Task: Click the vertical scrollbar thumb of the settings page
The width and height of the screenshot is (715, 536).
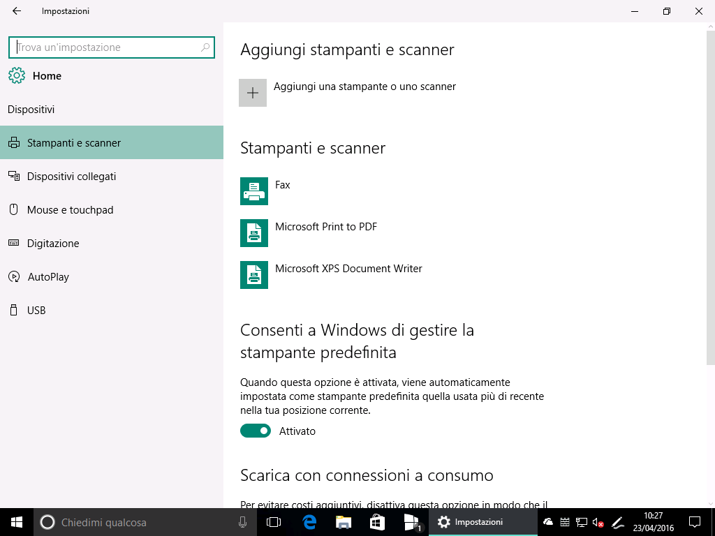Action: click(x=710, y=196)
